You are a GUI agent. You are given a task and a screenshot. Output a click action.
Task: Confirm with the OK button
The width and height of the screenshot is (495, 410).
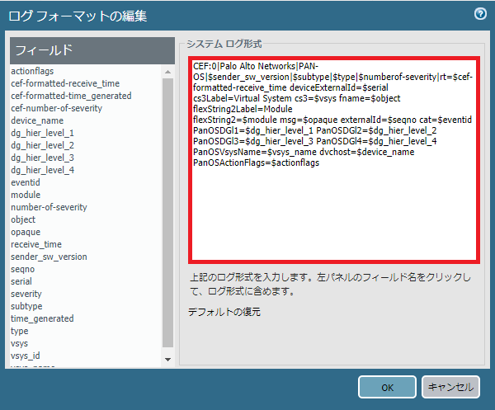[x=387, y=387]
